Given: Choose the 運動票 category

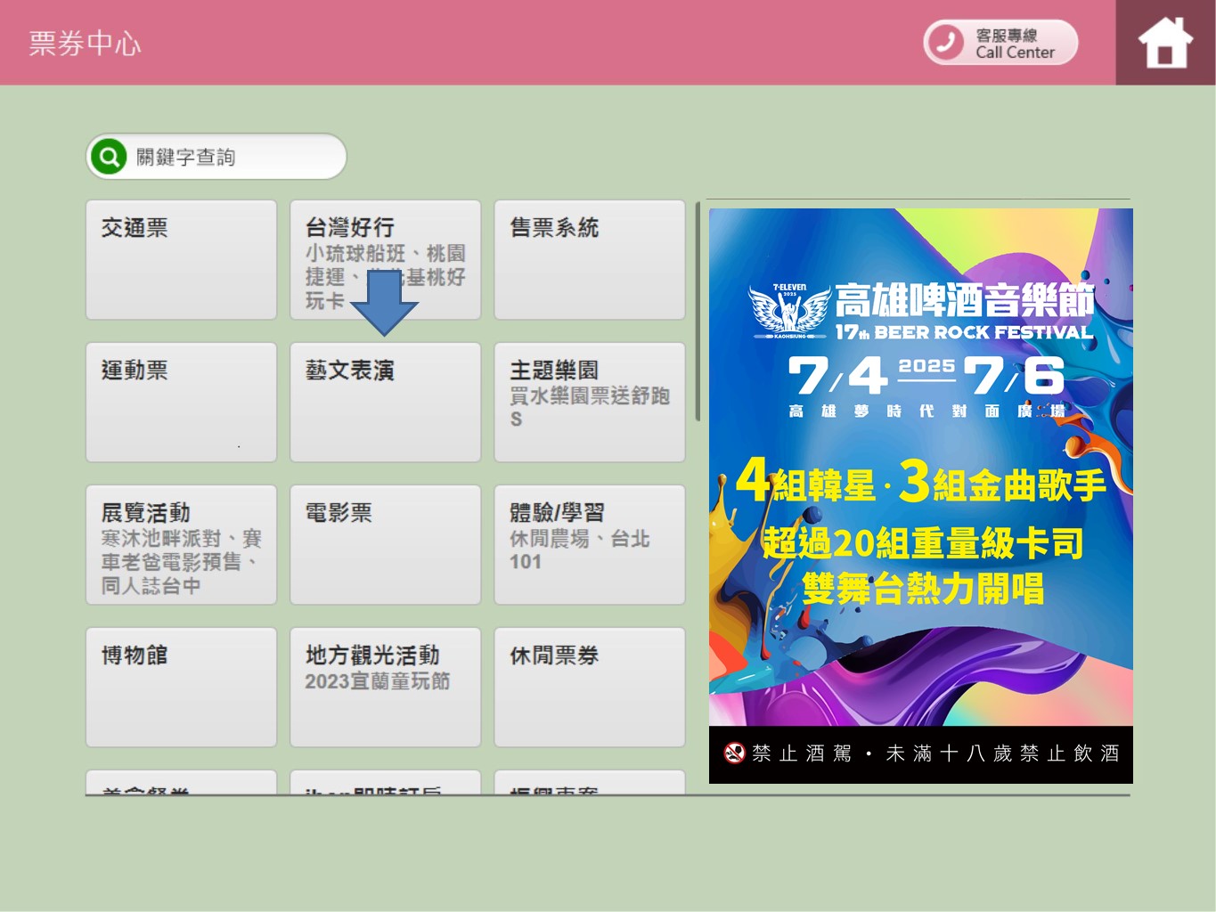Looking at the screenshot, I should [181, 402].
